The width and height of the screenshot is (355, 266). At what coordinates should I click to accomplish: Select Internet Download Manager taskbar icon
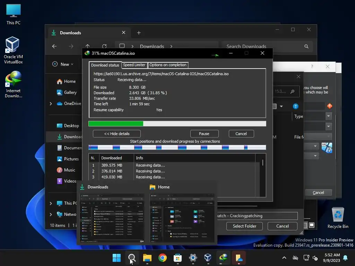tap(223, 258)
